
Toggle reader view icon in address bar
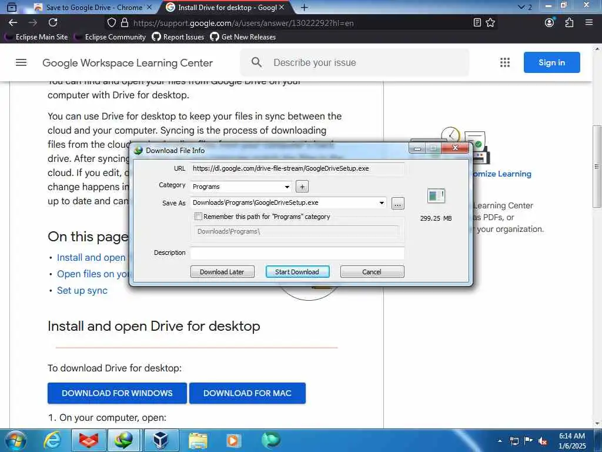477,23
